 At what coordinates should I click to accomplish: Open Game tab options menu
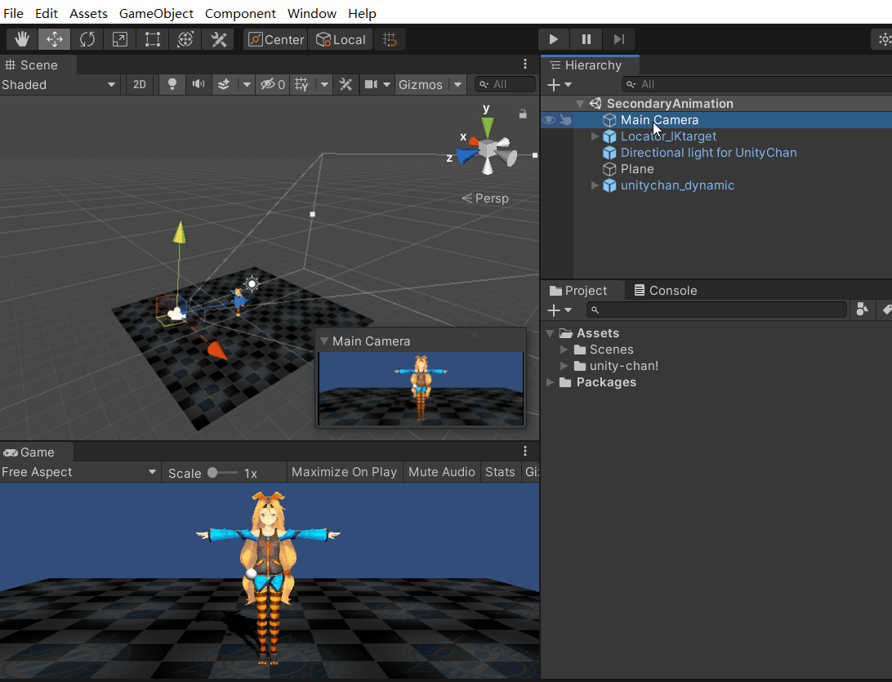click(x=525, y=451)
